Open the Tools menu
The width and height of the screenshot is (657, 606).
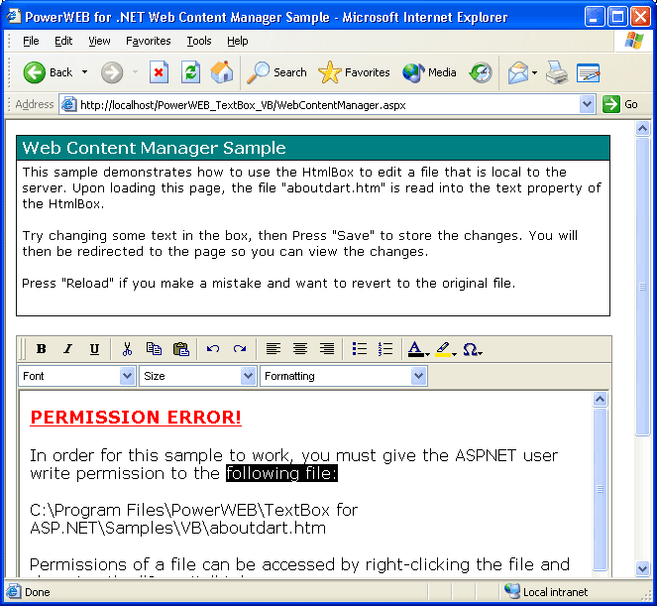point(199,41)
